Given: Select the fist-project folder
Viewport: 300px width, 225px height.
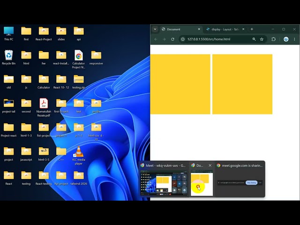Looking at the screenshot, I should click(44, 130).
